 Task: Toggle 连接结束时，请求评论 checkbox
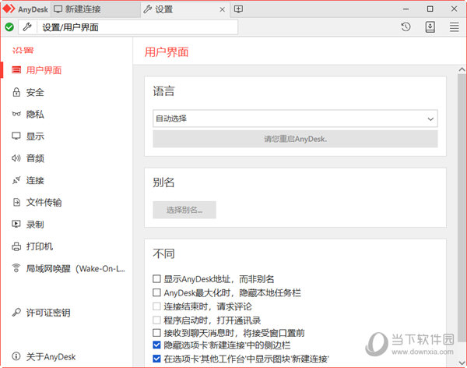tap(156, 306)
